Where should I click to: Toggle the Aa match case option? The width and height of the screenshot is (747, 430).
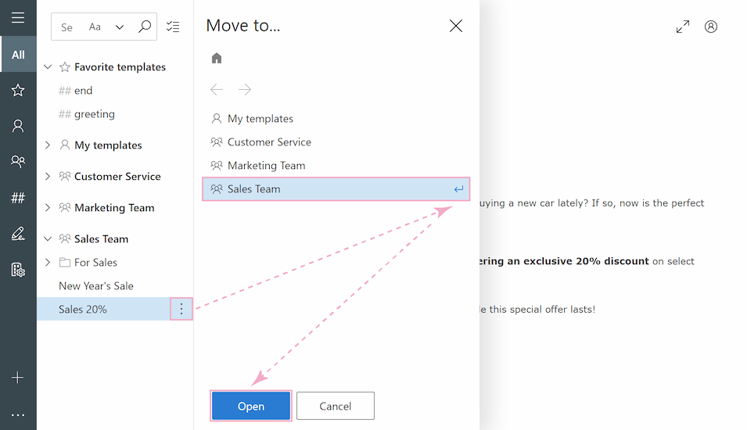tap(95, 27)
